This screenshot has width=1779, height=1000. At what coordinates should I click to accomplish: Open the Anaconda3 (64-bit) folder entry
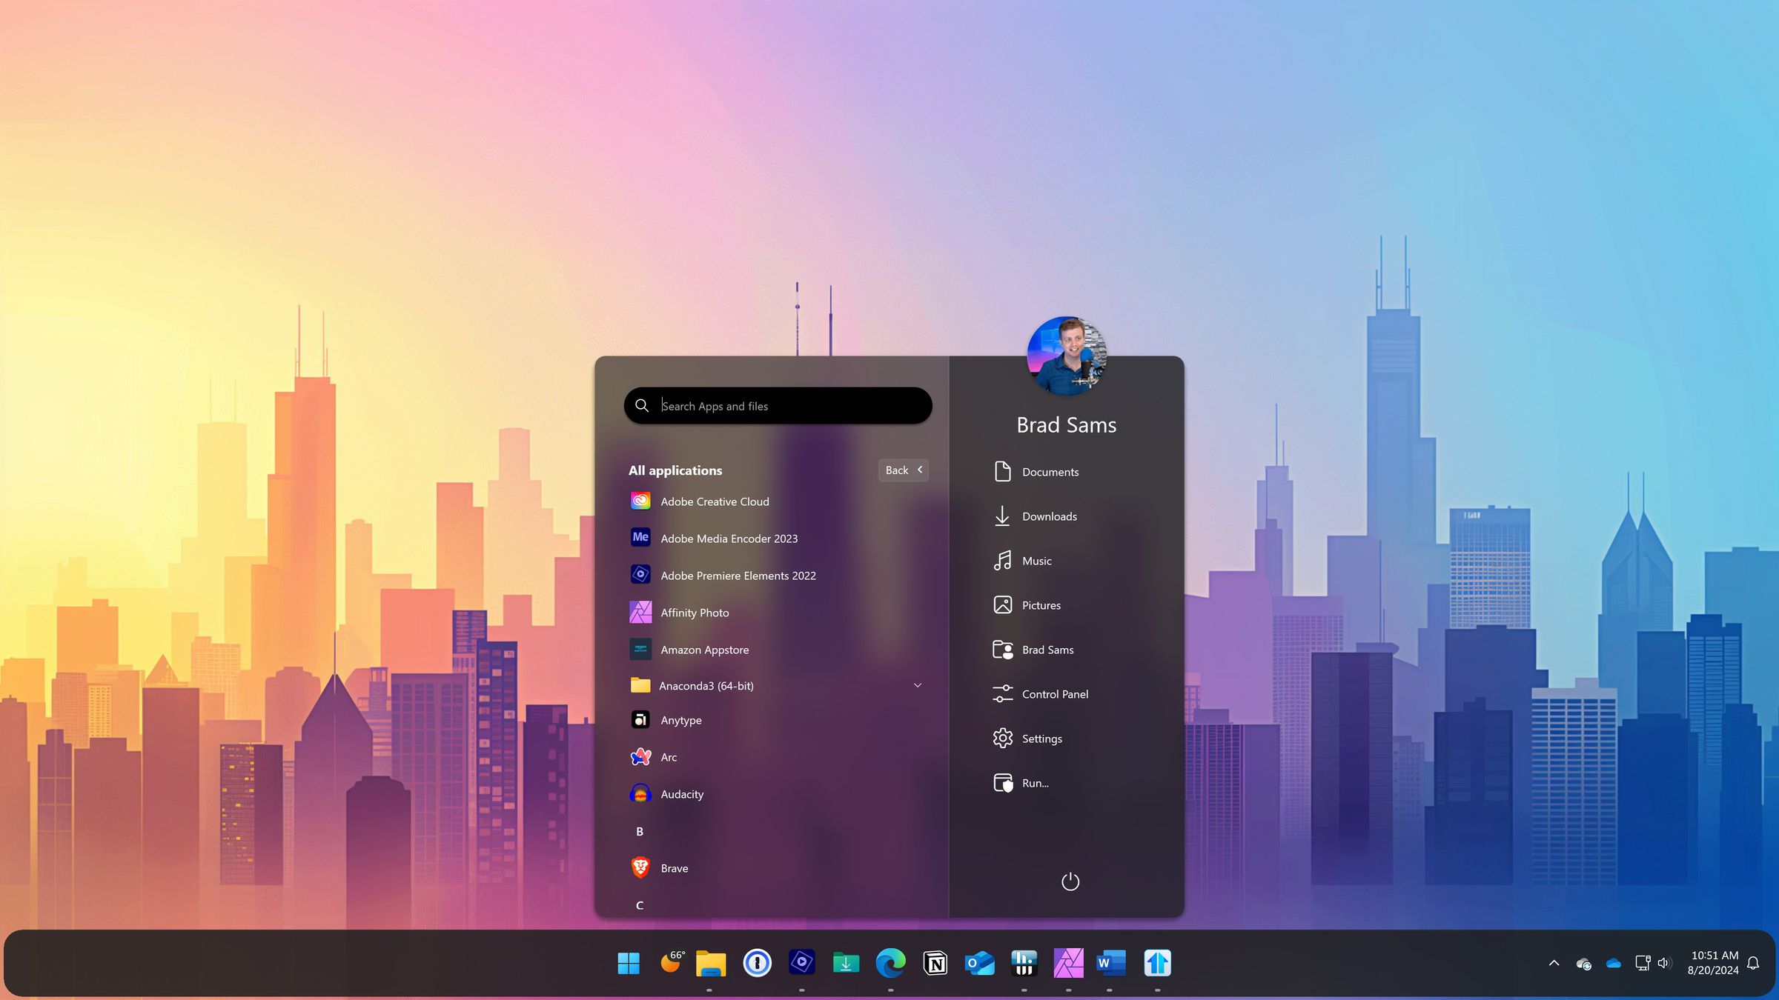777,685
